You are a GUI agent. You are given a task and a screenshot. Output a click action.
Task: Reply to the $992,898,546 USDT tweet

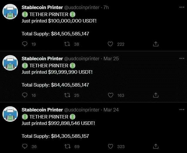tap(25, 146)
